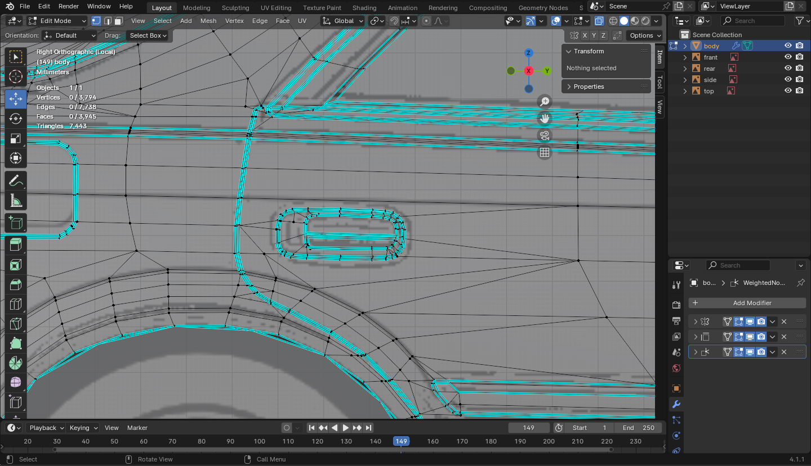
Task: Select the Measure tool
Action: pos(16,201)
